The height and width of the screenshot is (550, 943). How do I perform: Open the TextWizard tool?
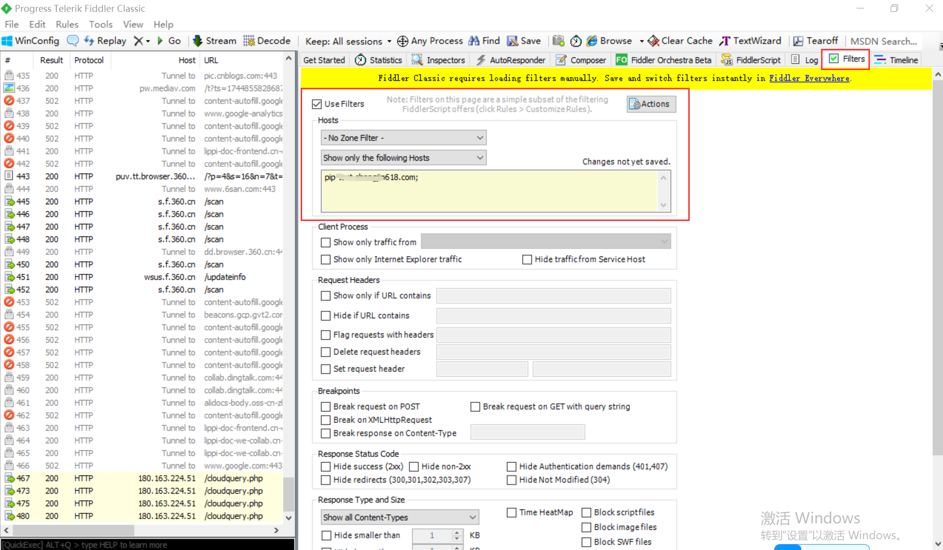tap(750, 41)
